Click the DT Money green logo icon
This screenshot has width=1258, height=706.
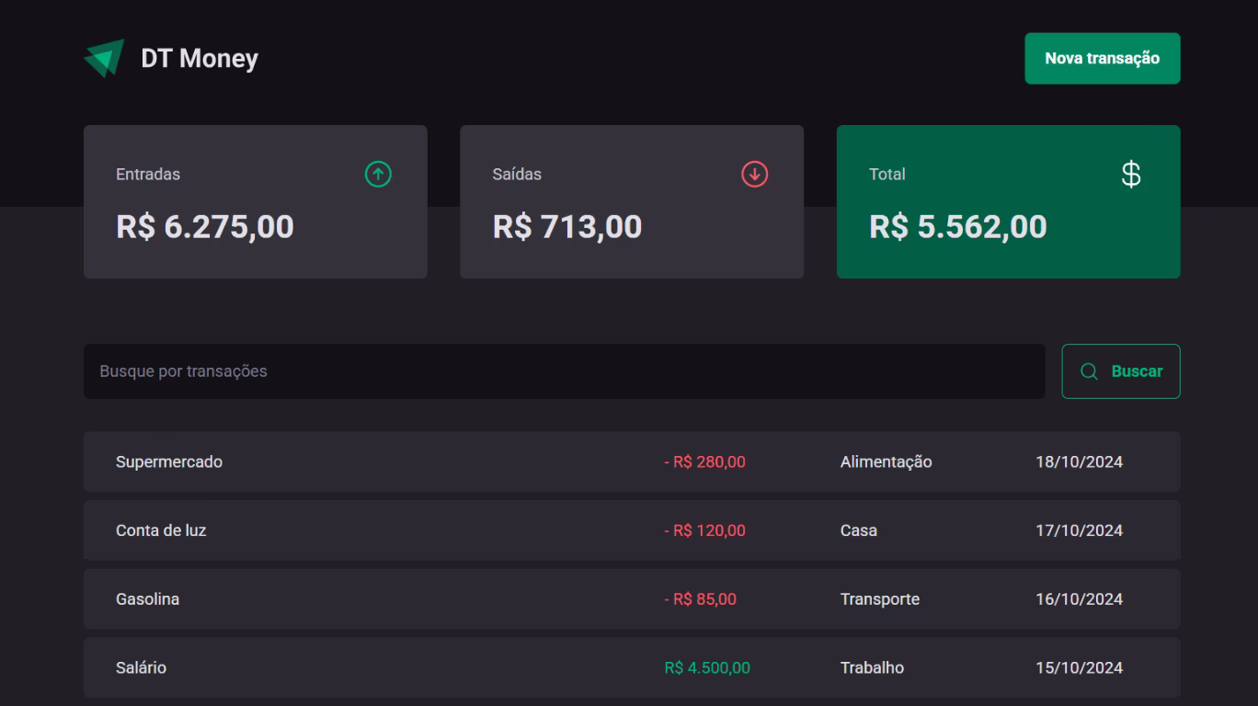[x=104, y=58]
